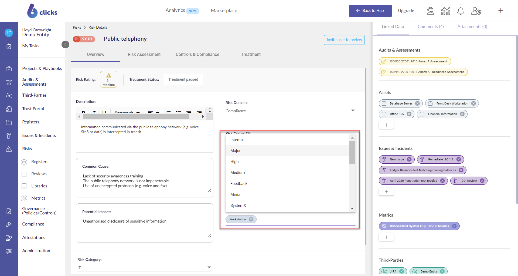Screen dimensions: 518x276
Task: Remove Financial Information asset chip
Action: point(462,114)
